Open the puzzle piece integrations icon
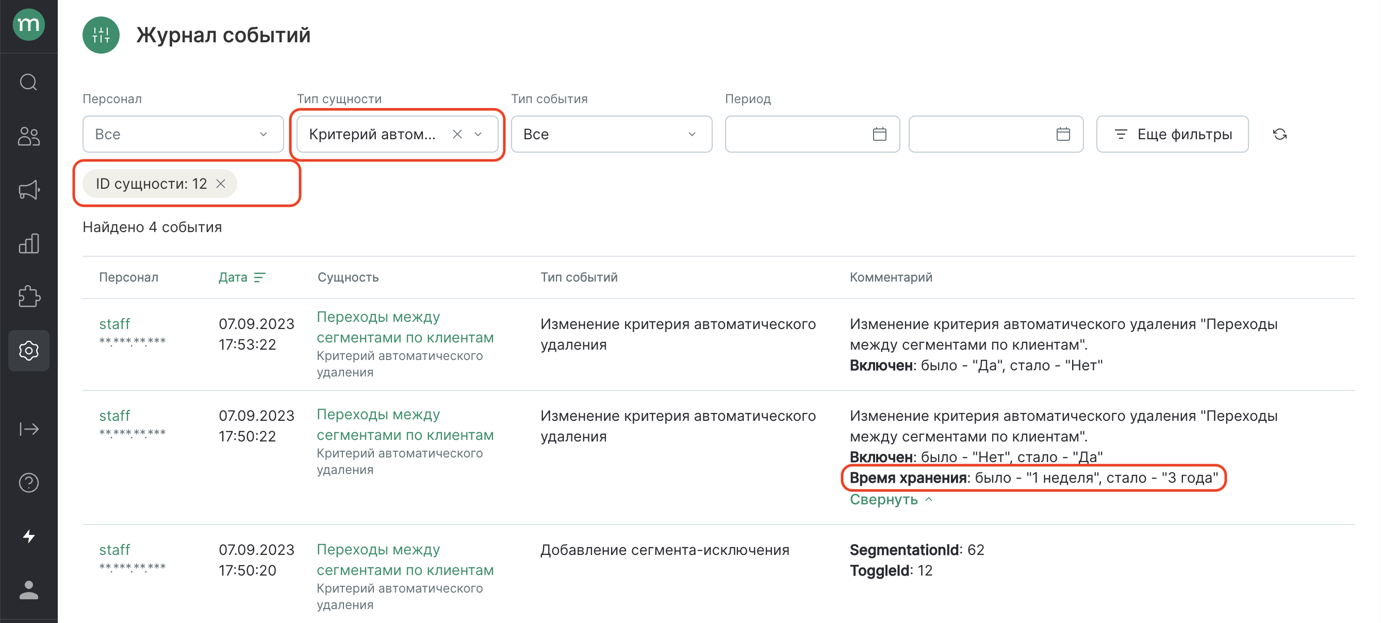The width and height of the screenshot is (1381, 623). [x=28, y=297]
